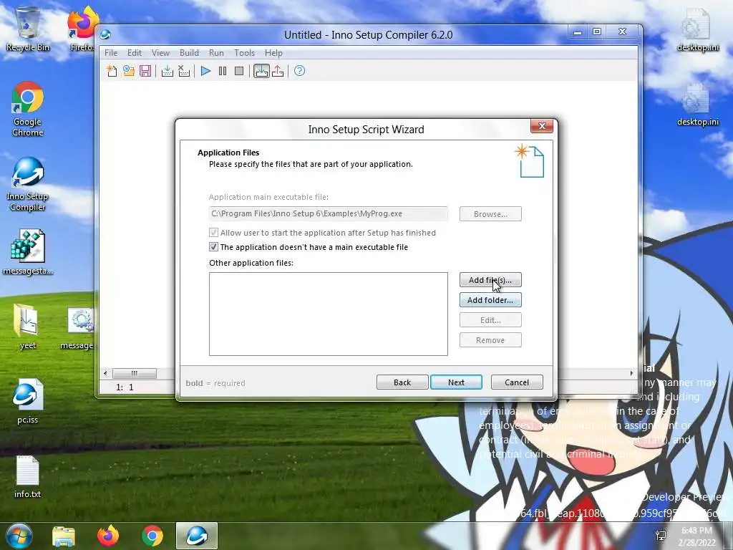Open the Tools menu

(x=245, y=53)
